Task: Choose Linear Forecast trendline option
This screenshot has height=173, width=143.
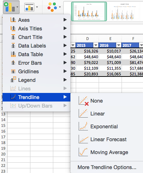Action: pos(107,139)
